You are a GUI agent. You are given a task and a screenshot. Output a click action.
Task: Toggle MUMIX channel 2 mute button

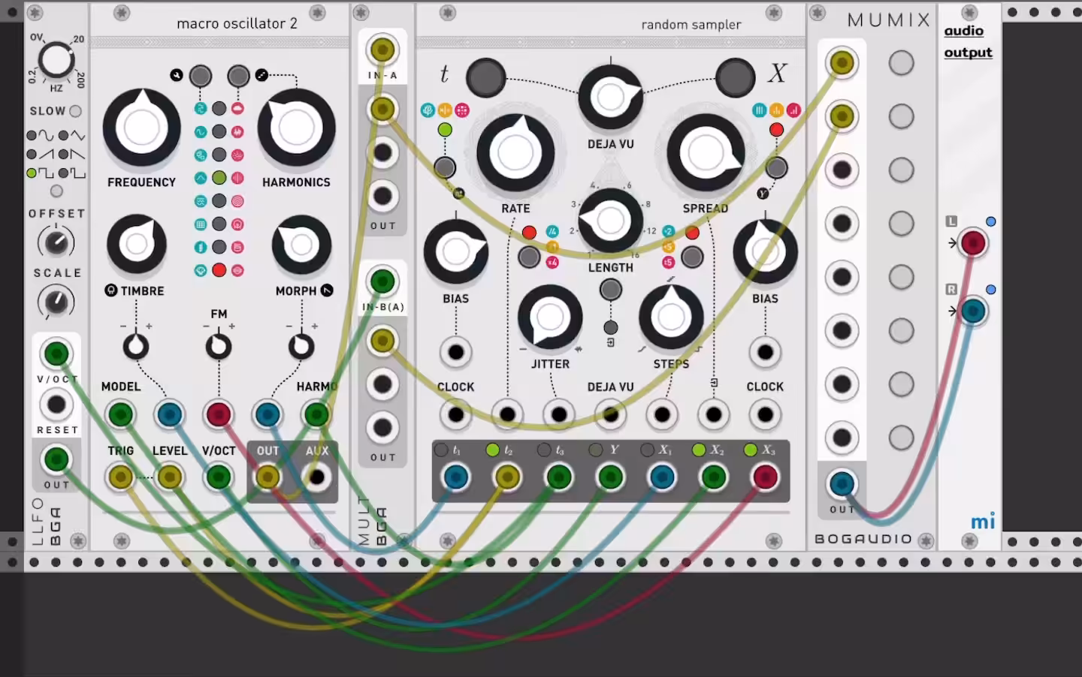click(x=901, y=116)
